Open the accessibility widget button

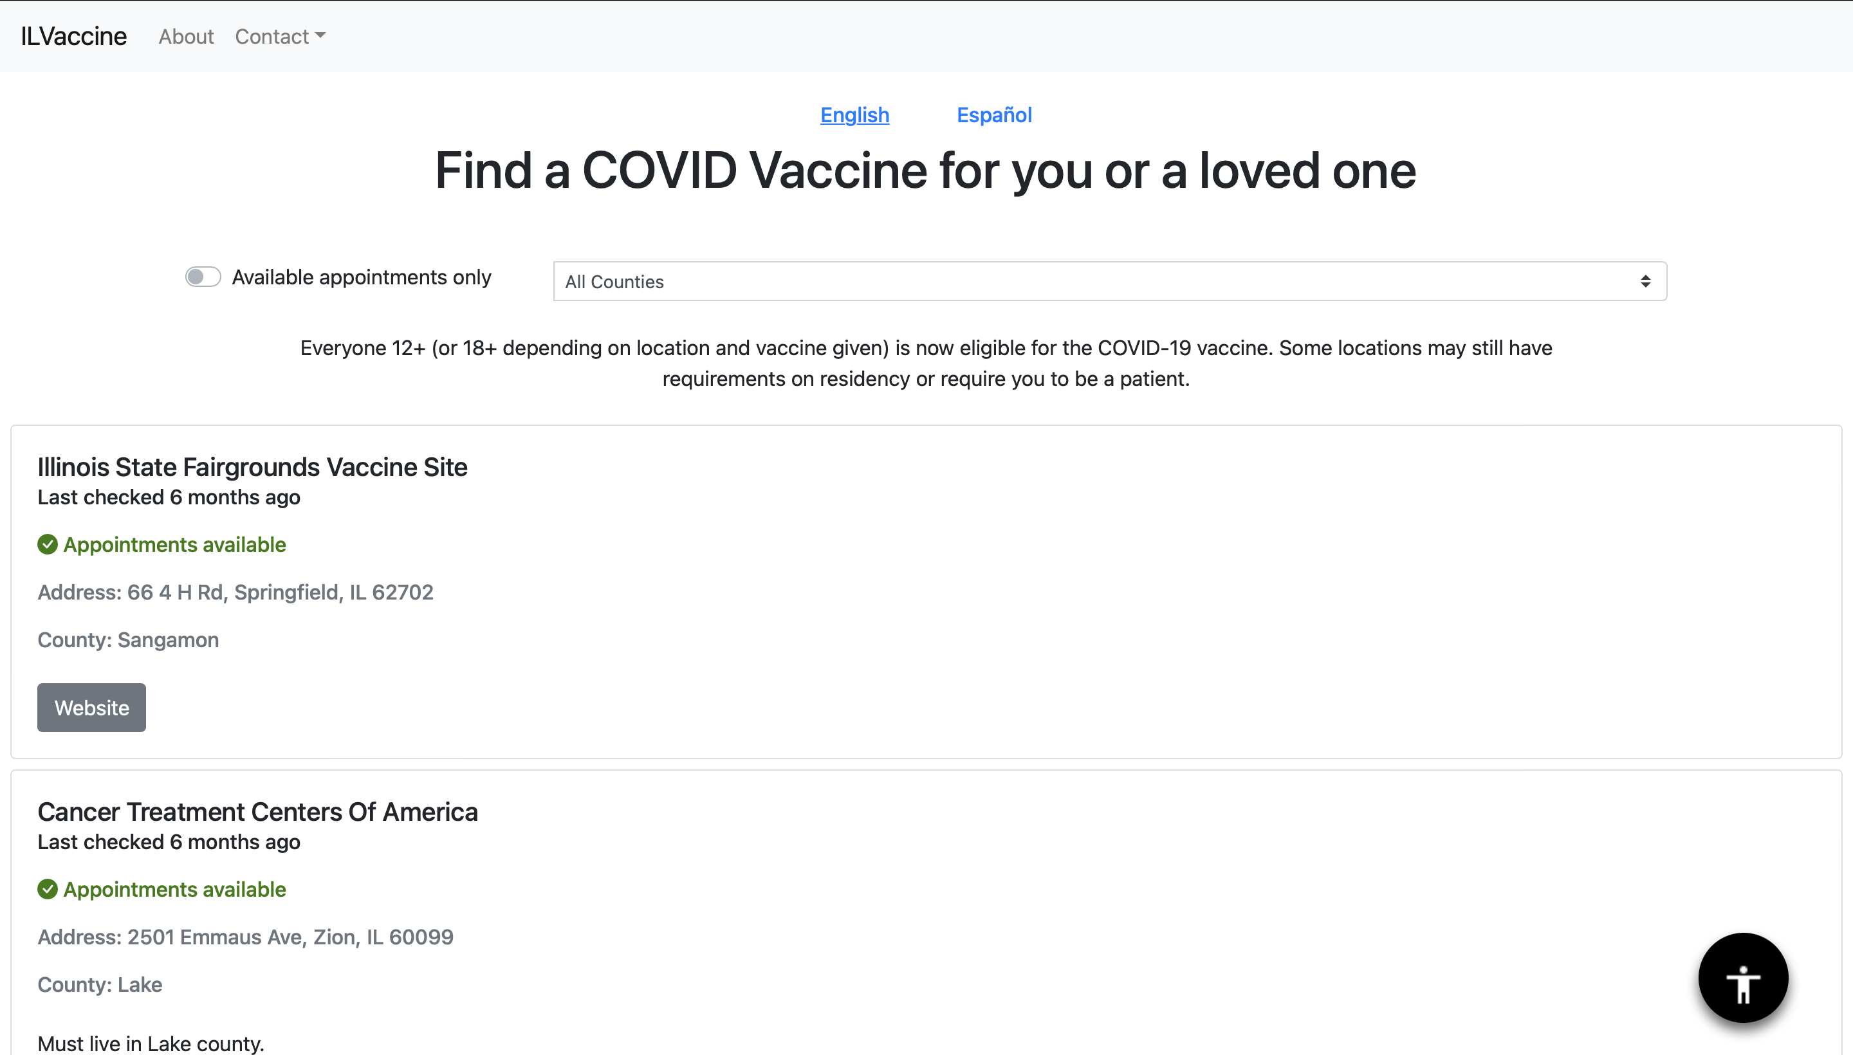pyautogui.click(x=1742, y=977)
